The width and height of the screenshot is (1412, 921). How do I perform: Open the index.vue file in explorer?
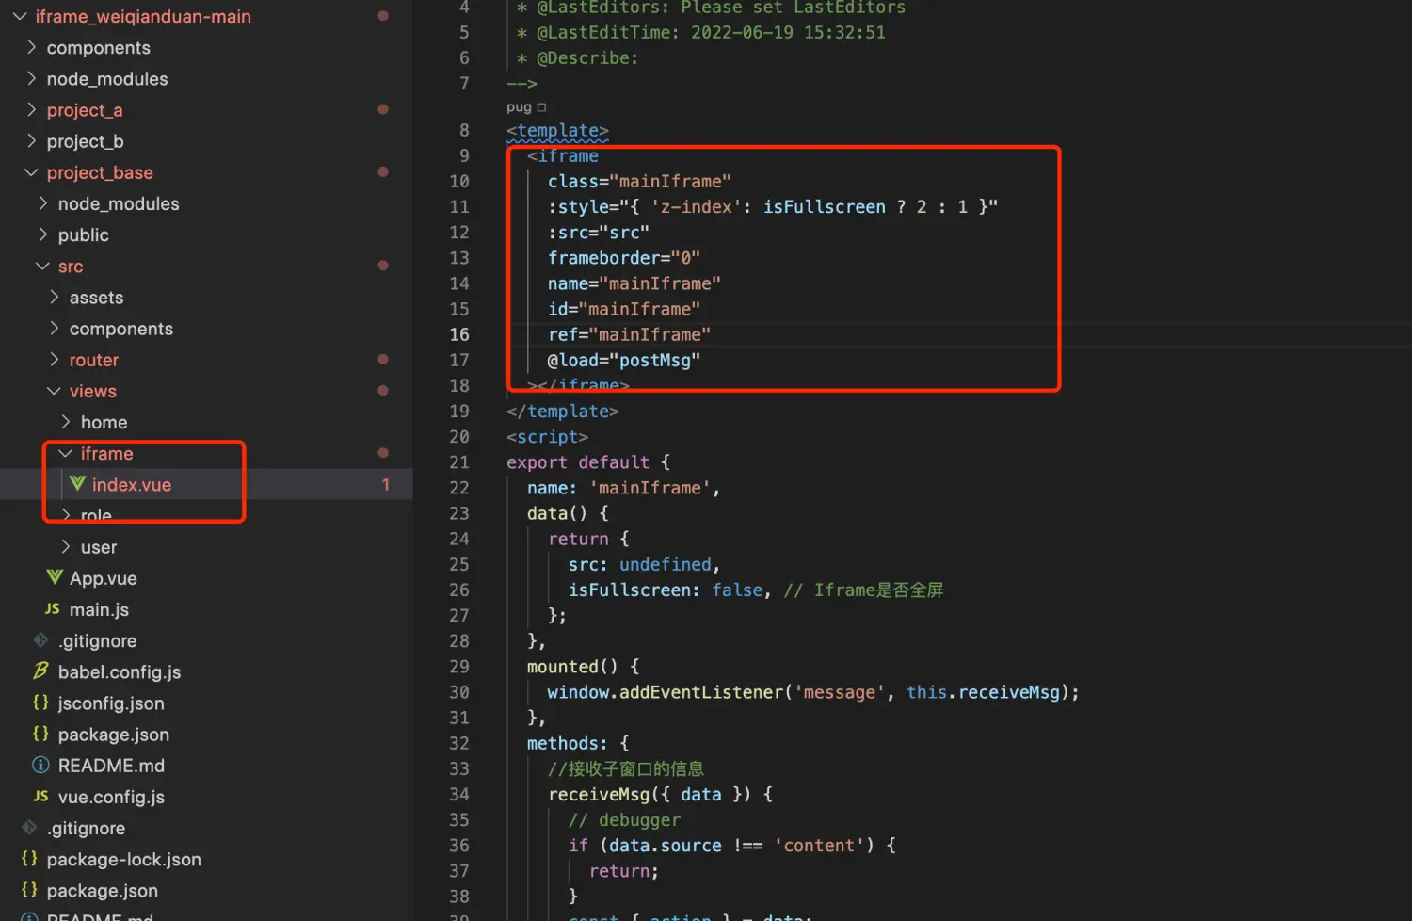tap(131, 485)
